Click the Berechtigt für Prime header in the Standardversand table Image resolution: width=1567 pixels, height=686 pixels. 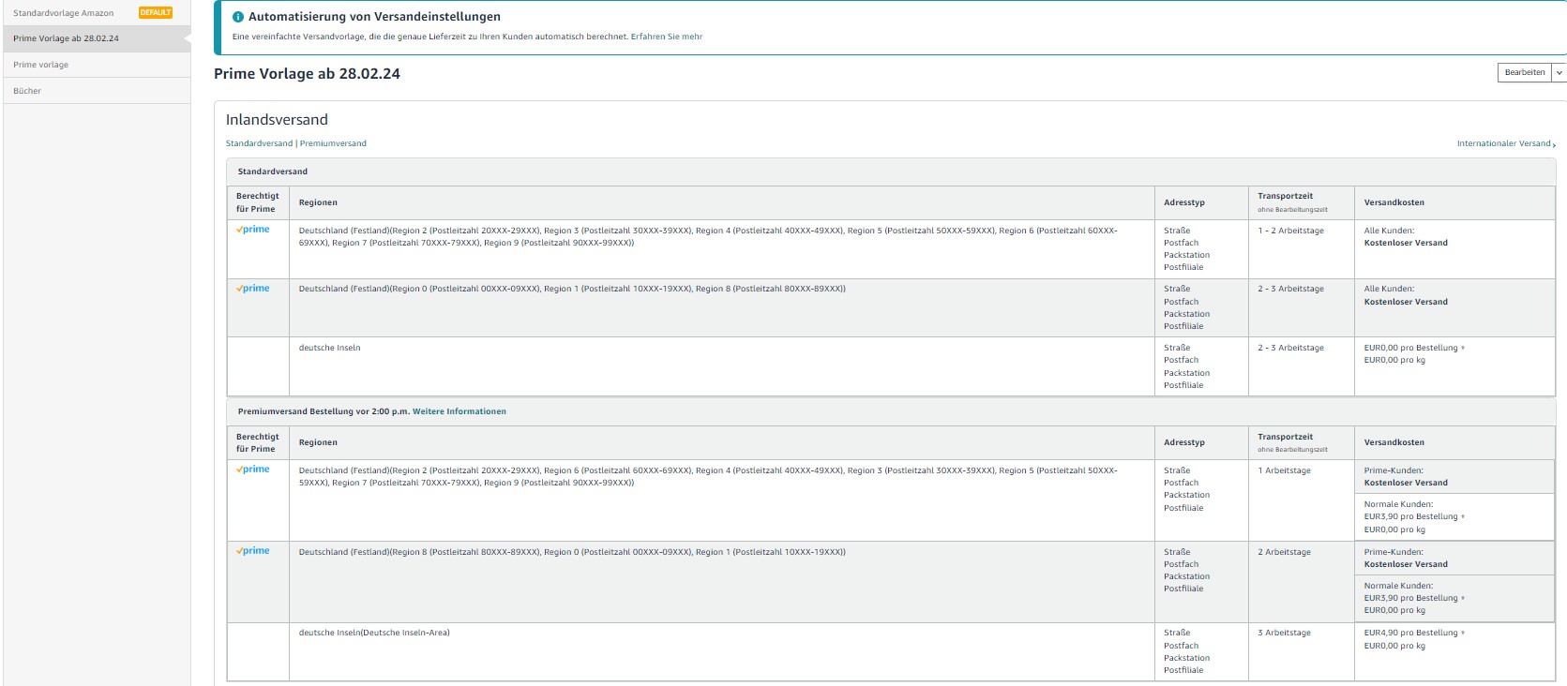(258, 202)
